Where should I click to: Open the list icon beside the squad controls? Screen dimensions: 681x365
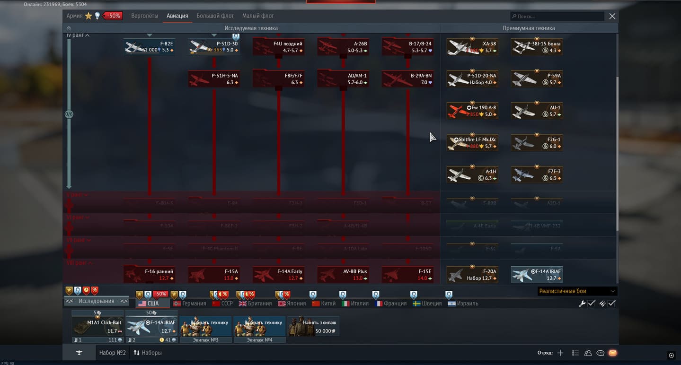click(x=575, y=353)
